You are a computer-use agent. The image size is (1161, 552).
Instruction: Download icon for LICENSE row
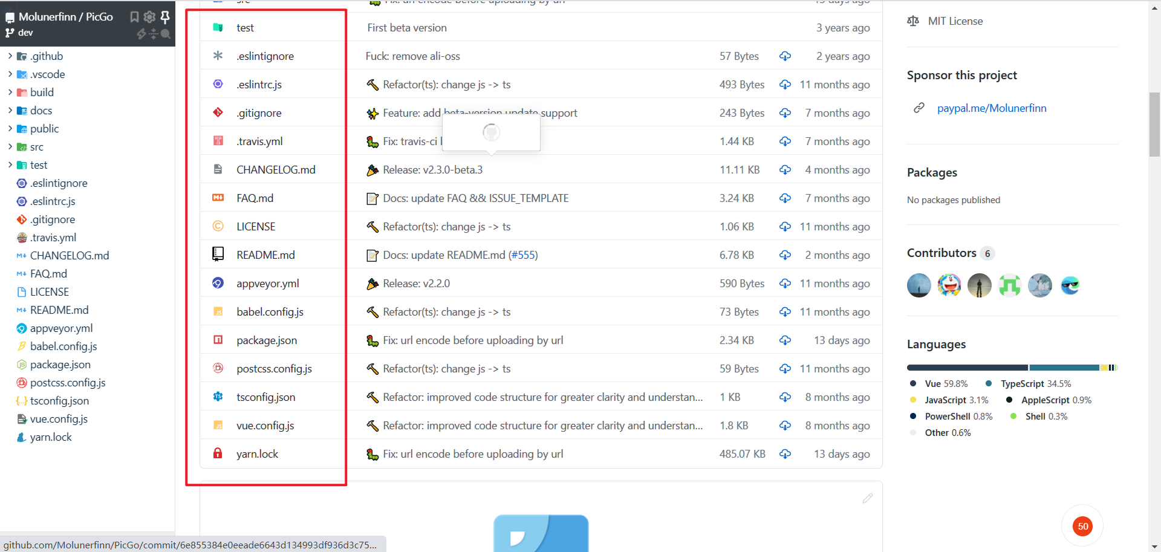785,227
